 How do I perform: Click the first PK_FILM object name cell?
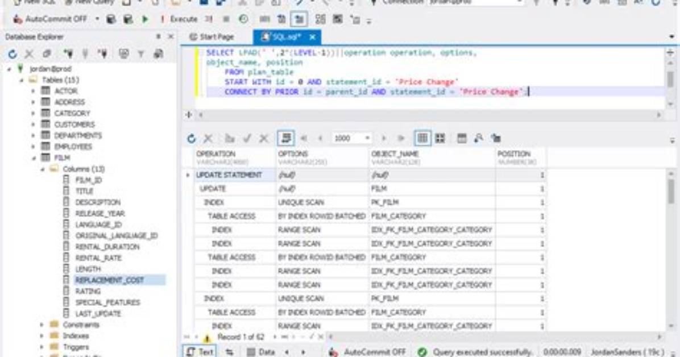432,202
